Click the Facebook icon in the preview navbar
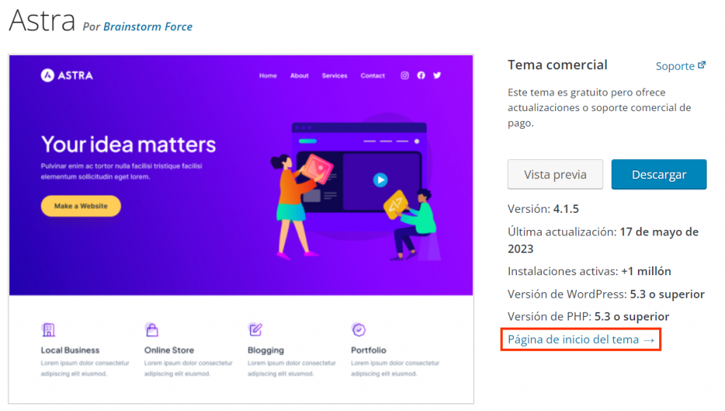 coord(421,76)
